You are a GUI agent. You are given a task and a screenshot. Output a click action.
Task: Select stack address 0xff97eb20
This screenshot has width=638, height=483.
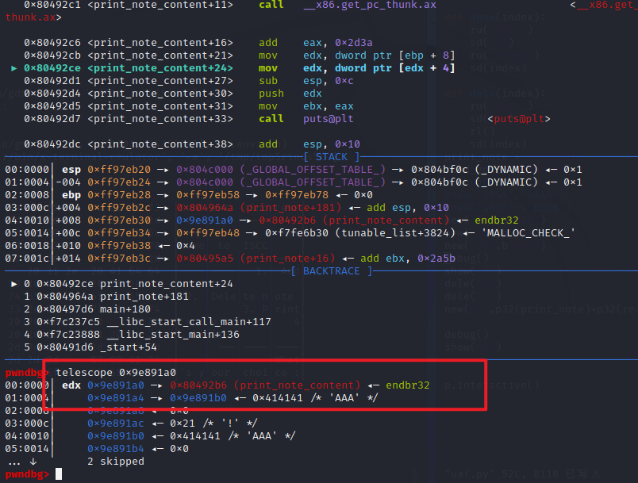tap(119, 170)
